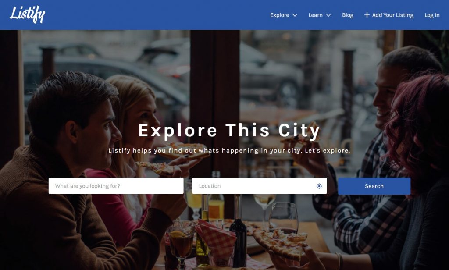Go to the Blog page
The width and height of the screenshot is (449, 270).
pos(348,15)
